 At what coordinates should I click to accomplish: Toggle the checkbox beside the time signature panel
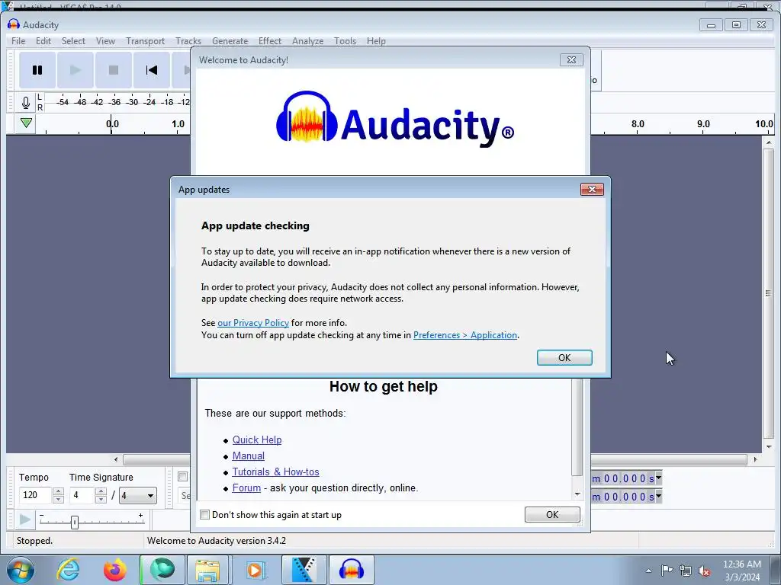(x=183, y=477)
